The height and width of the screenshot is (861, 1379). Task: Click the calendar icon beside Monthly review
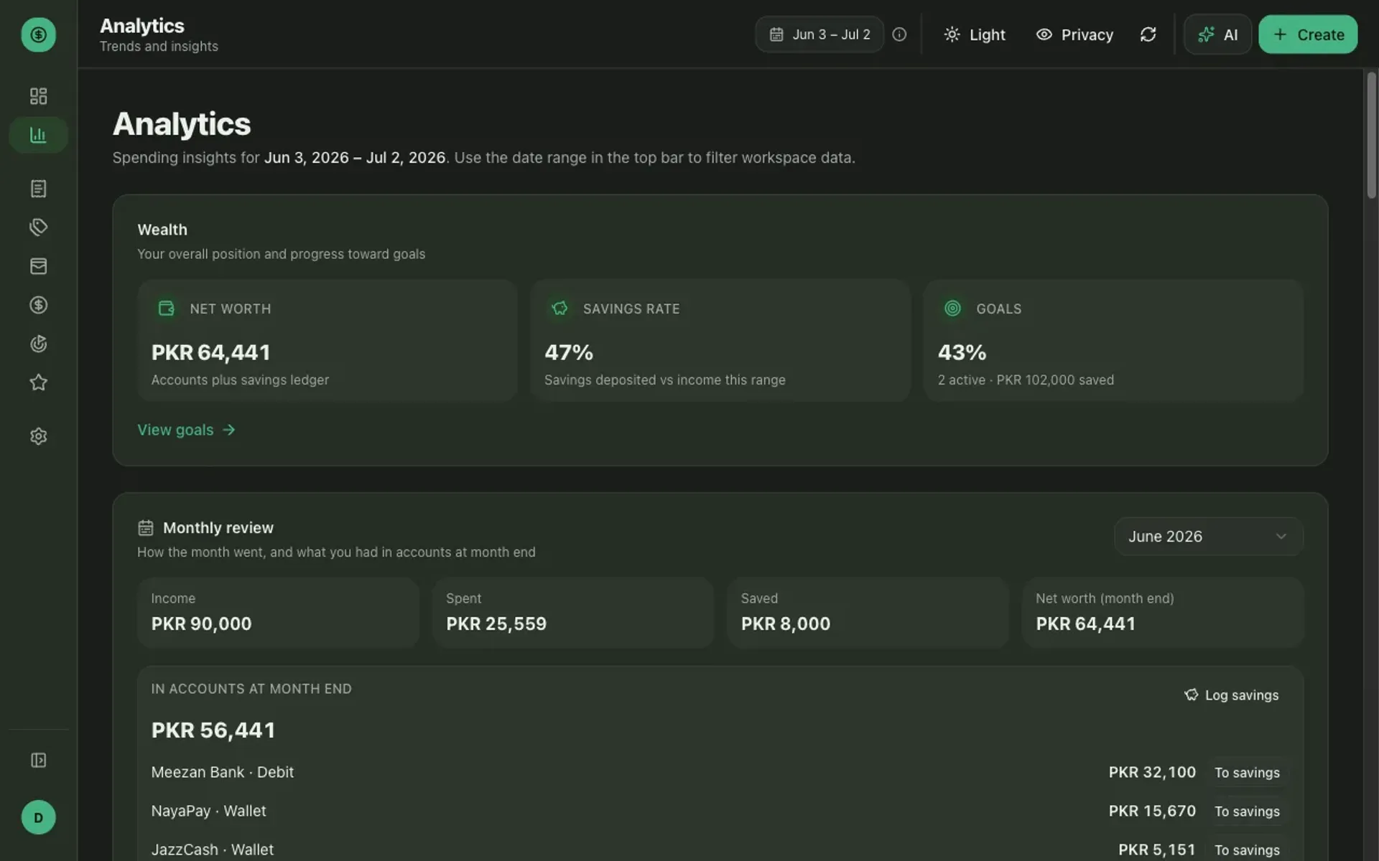pyautogui.click(x=146, y=528)
